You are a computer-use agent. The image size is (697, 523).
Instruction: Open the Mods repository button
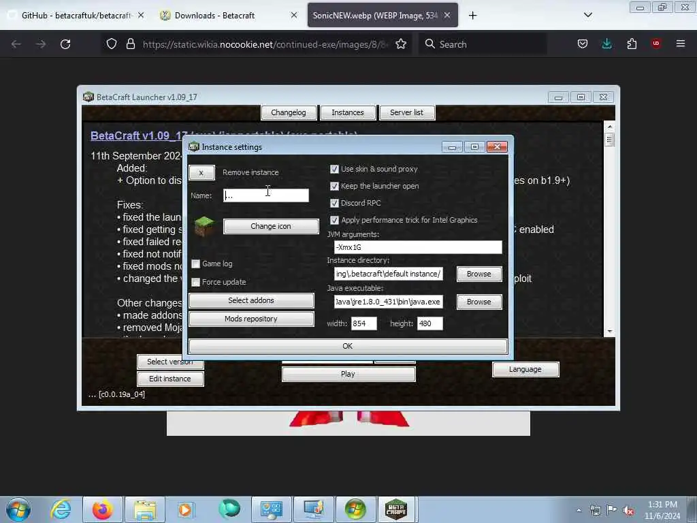(251, 319)
